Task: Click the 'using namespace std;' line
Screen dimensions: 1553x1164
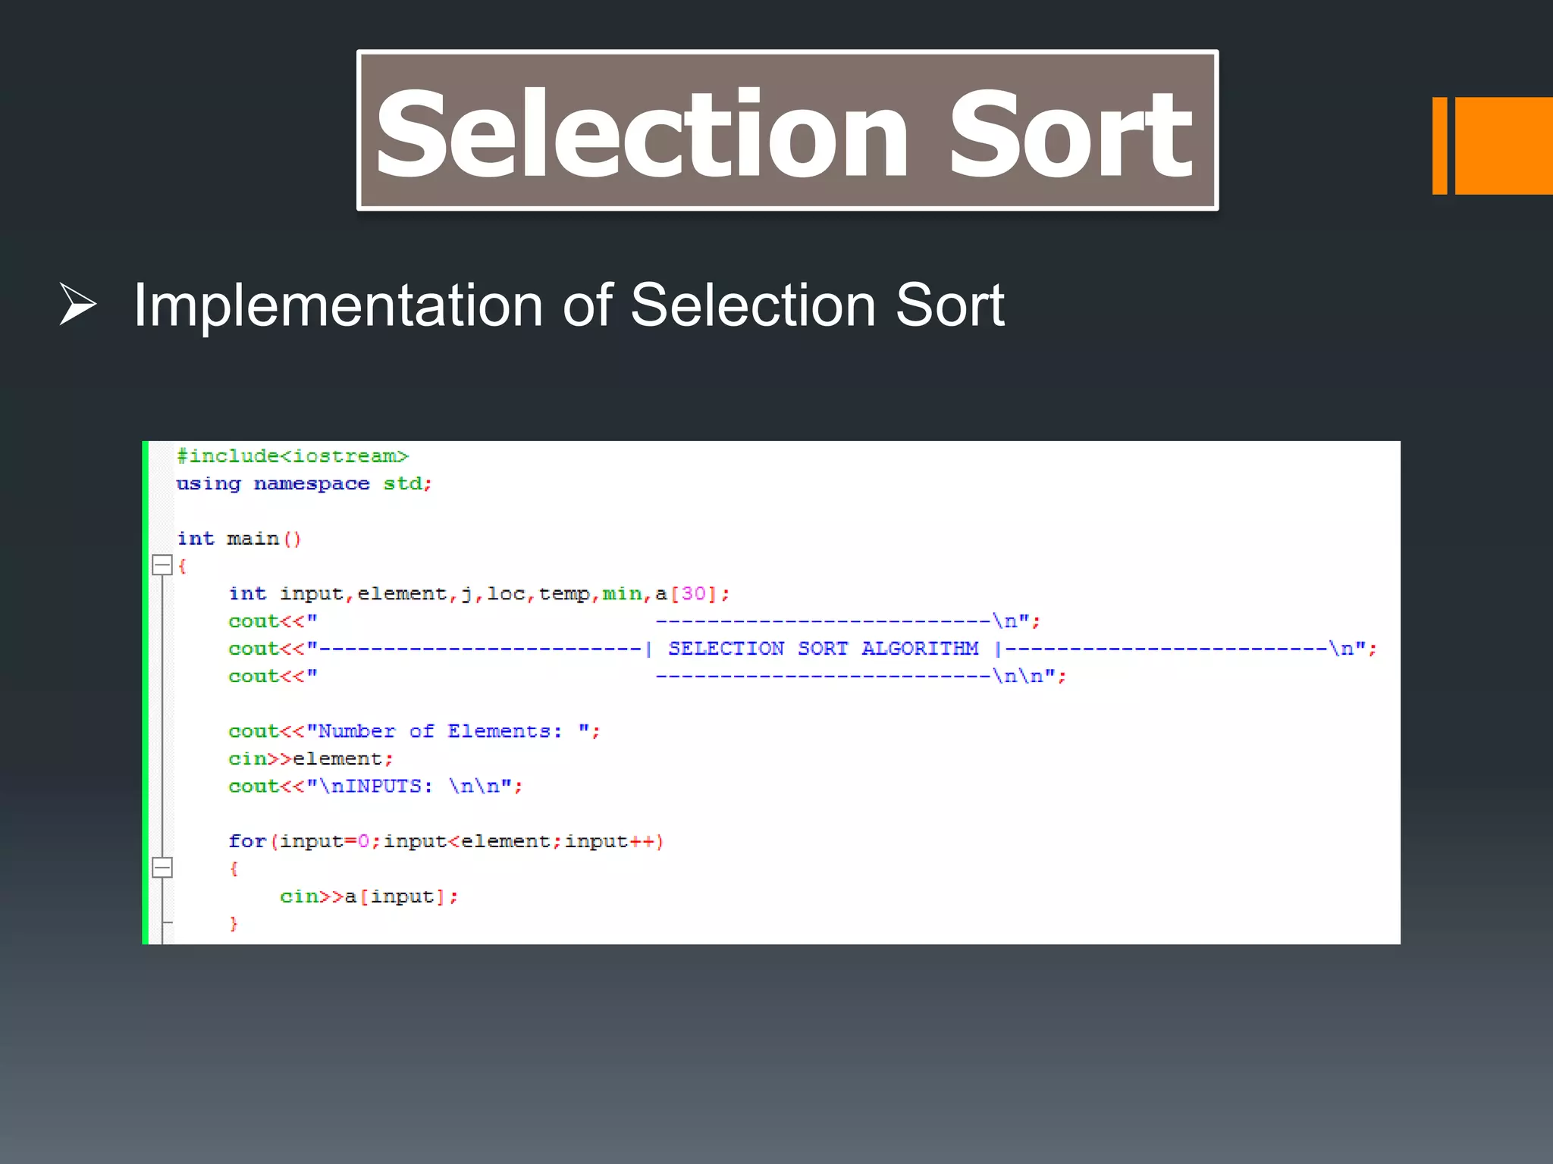Action: click(x=304, y=484)
